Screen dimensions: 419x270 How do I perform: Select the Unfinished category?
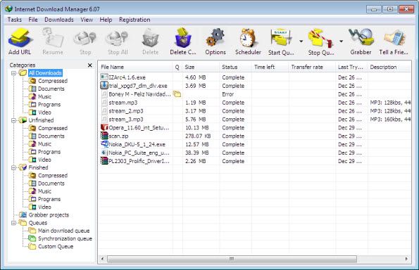(41, 120)
